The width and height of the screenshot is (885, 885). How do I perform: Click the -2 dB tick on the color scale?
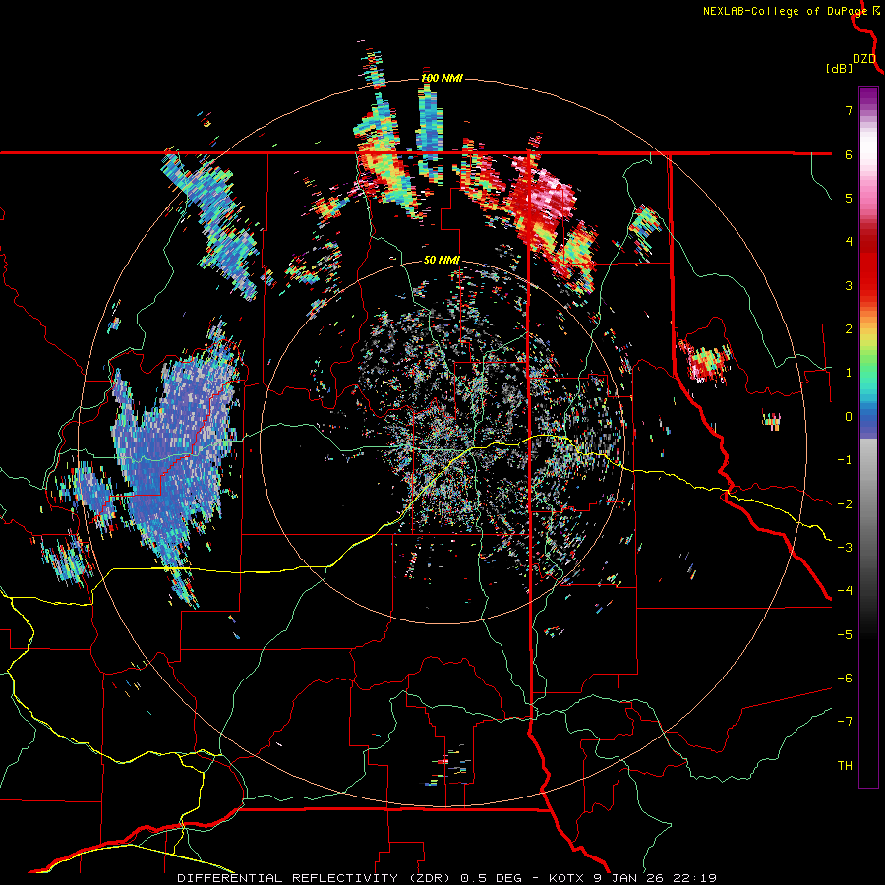pos(845,504)
